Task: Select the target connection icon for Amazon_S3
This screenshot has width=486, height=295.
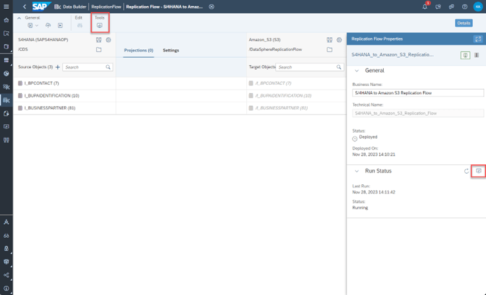Action: pos(330,40)
